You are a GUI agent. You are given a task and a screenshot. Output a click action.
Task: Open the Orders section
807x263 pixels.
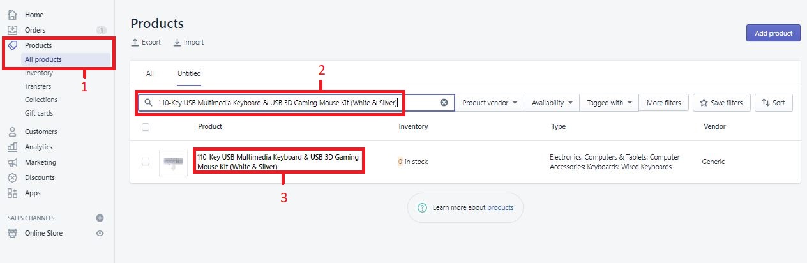point(35,30)
